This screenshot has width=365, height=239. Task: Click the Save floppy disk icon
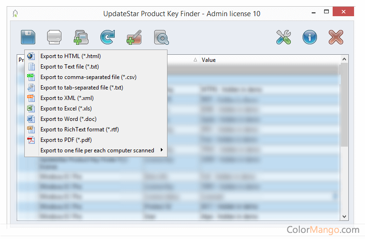28,37
